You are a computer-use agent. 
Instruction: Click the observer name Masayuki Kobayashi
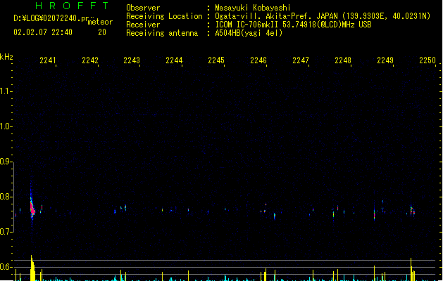[x=253, y=8]
